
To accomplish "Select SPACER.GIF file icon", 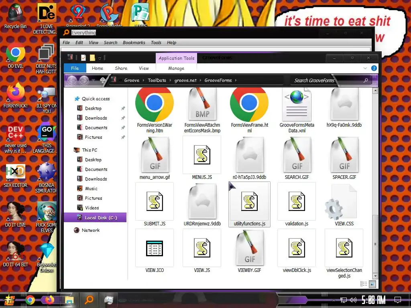I will [344, 154].
